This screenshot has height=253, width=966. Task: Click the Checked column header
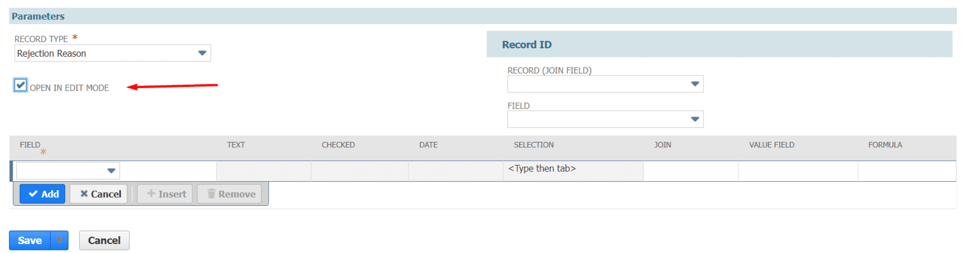point(338,145)
